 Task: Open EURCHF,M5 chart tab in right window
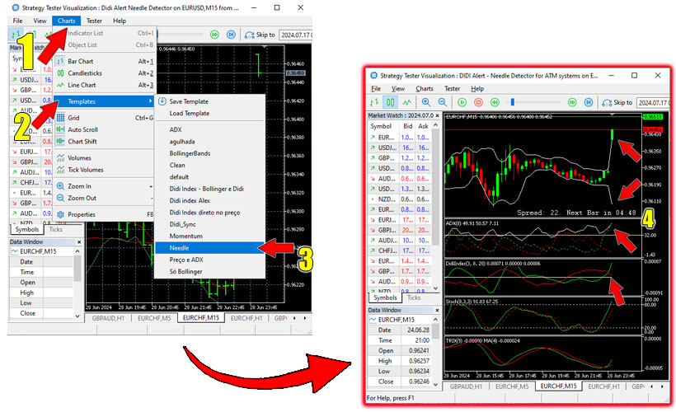512,386
